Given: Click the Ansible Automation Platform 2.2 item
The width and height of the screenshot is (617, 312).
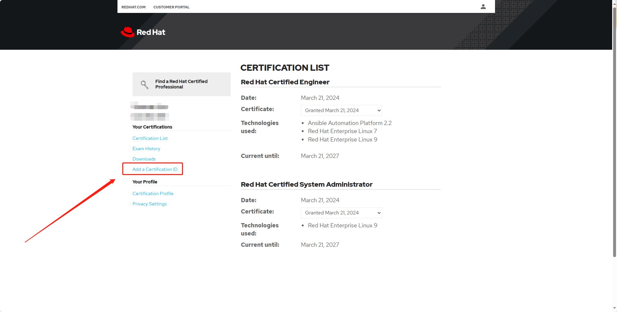Looking at the screenshot, I should pos(349,123).
